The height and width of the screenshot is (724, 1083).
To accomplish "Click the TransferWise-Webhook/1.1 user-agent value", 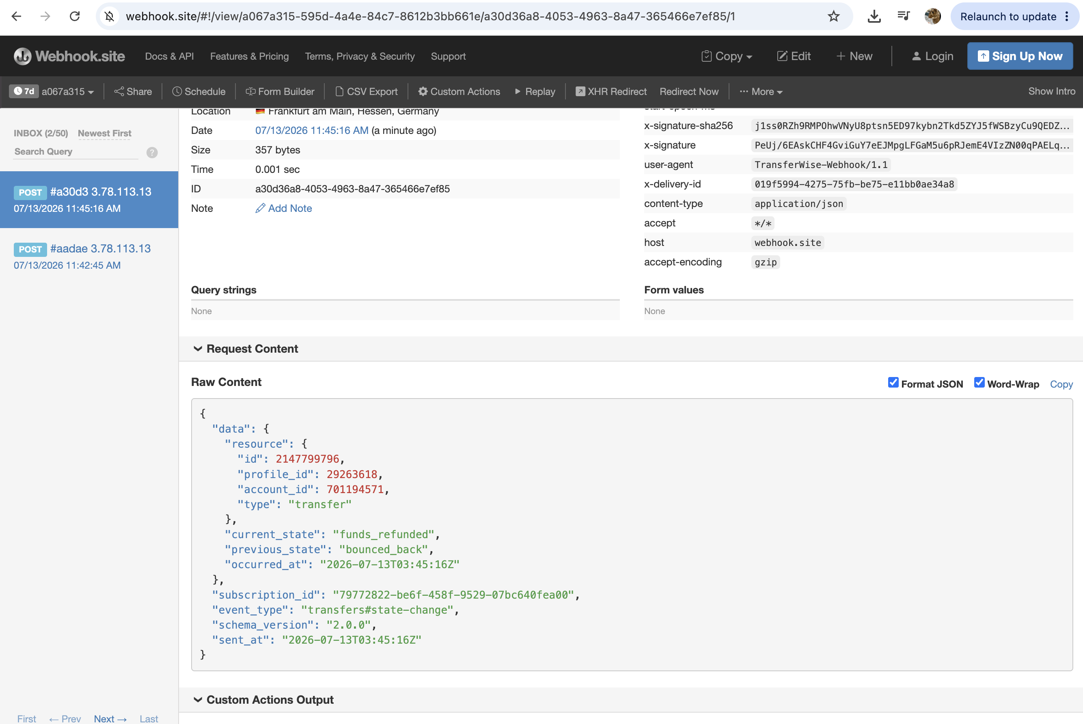I will pos(821,164).
